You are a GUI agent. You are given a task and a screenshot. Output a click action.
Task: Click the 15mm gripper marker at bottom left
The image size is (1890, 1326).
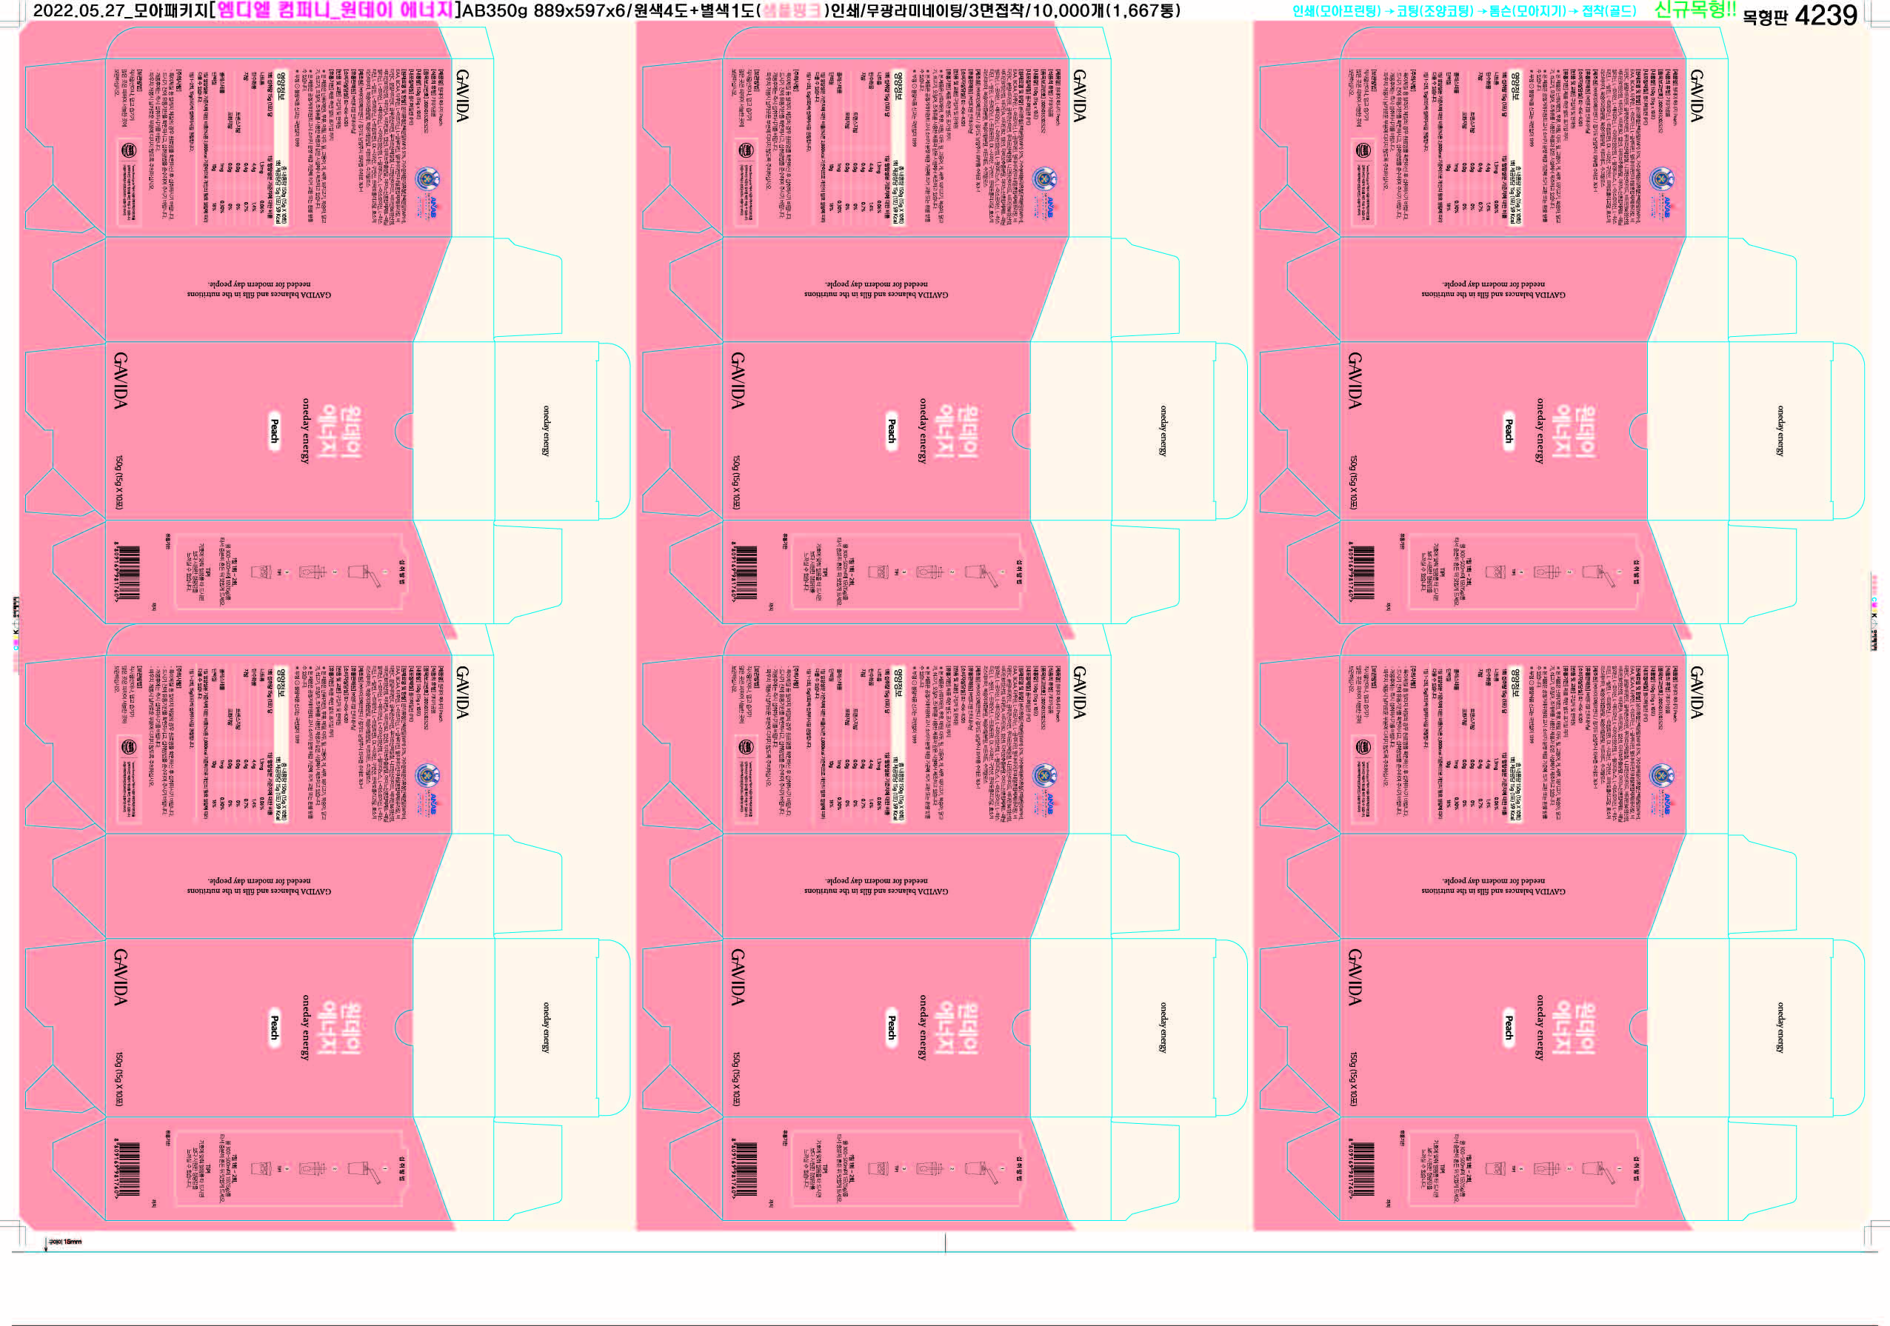pos(66,1241)
